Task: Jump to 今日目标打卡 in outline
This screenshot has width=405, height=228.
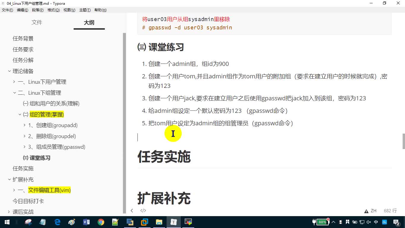Action: [28, 201]
